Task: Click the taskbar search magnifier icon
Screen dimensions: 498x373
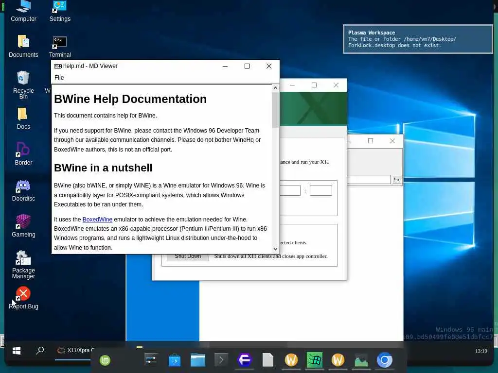Action: click(40, 351)
